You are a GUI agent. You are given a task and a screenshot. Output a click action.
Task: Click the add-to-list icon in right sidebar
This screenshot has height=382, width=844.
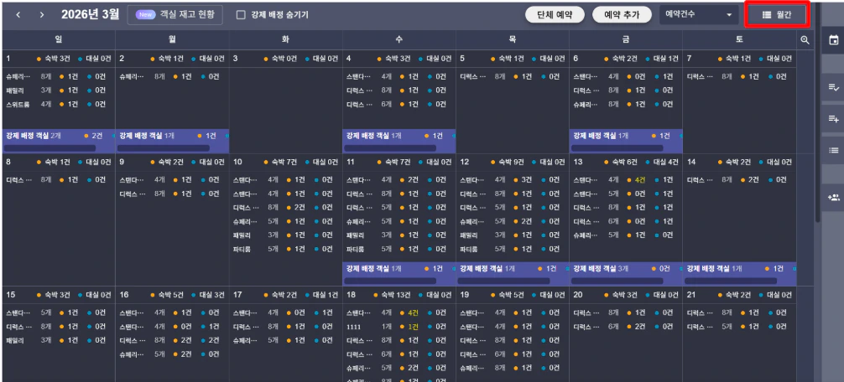point(833,119)
